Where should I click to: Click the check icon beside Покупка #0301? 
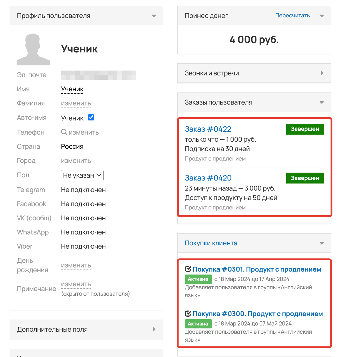[188, 269]
